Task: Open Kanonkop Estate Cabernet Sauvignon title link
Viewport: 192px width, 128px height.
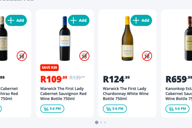Action: click(179, 93)
